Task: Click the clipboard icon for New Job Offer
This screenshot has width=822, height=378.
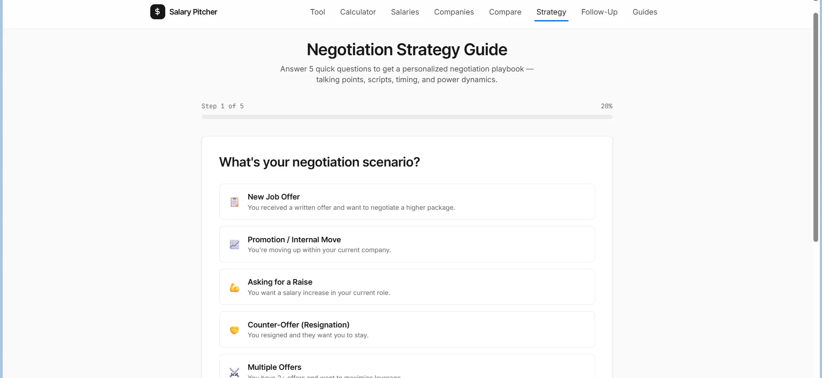Action: [235, 202]
